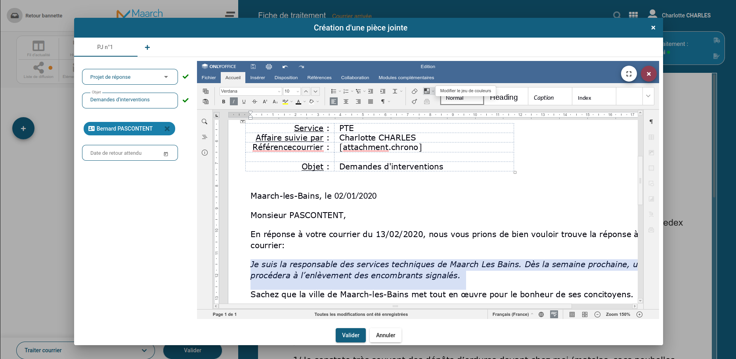The width and height of the screenshot is (736, 359).
Task: Click the Save icon in ONLYOFFICE header
Action: [253, 66]
